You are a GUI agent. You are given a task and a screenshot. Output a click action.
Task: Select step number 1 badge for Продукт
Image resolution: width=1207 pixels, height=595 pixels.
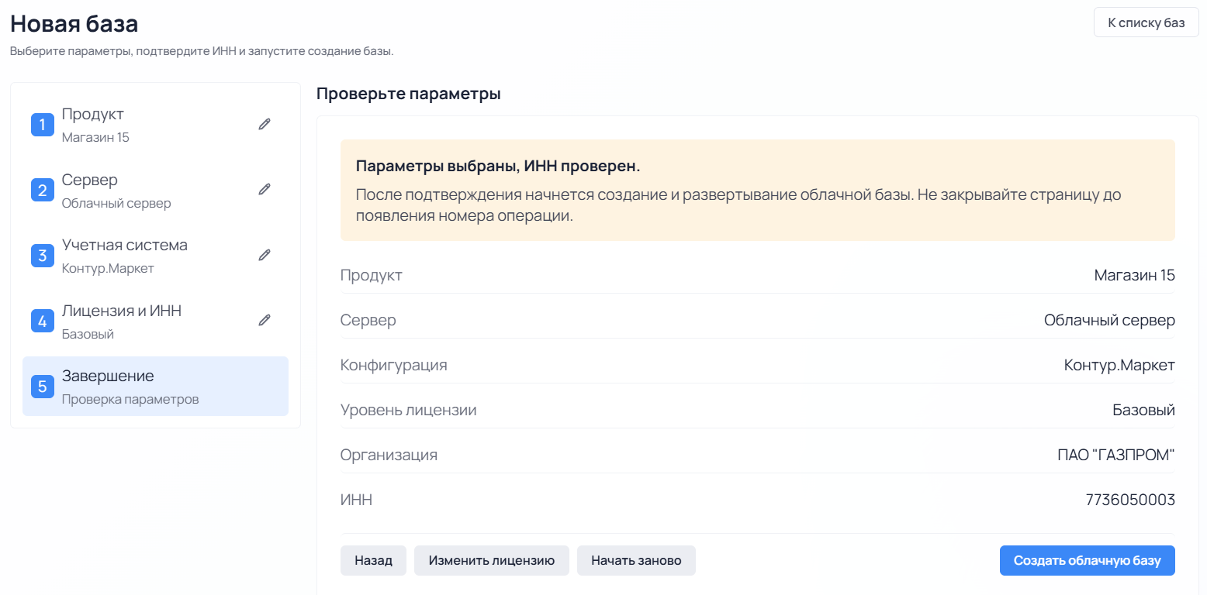tap(42, 124)
